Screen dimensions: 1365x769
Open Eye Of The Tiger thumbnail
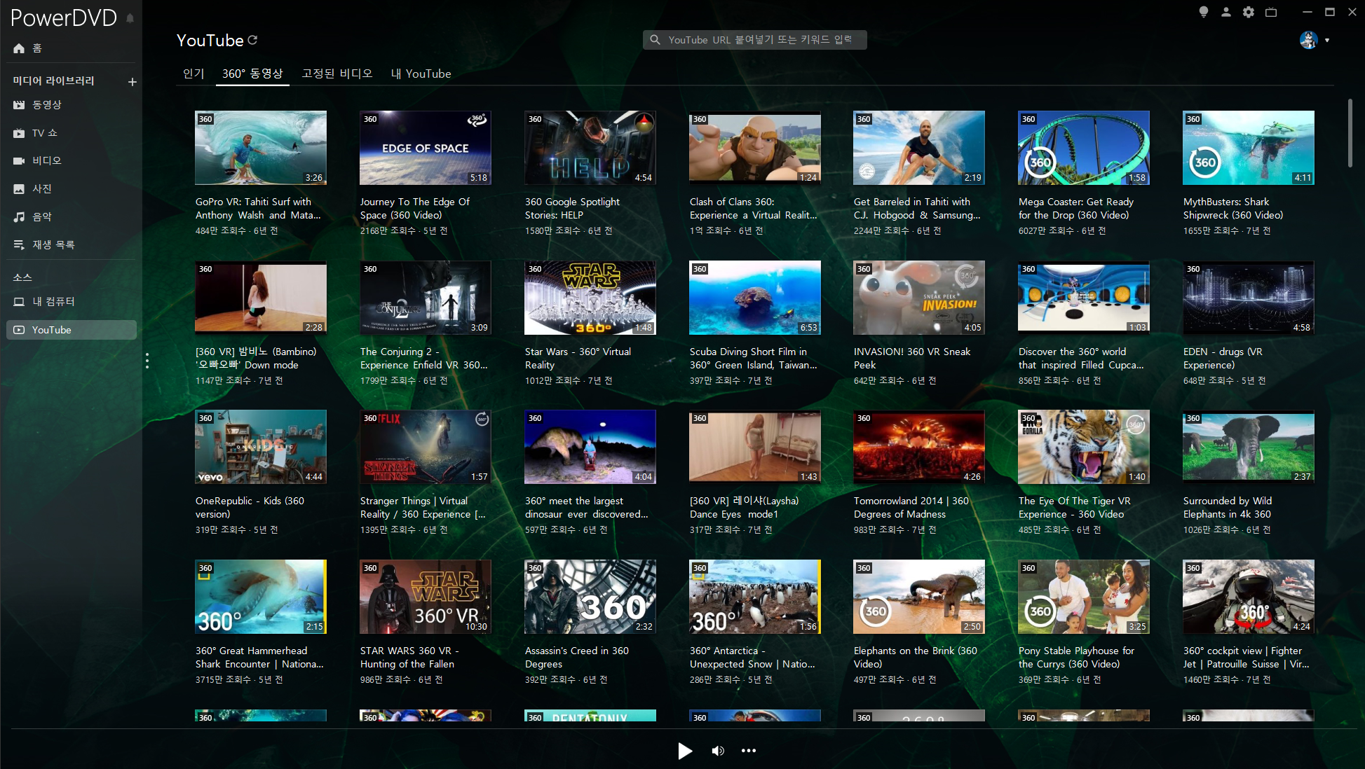click(1084, 447)
